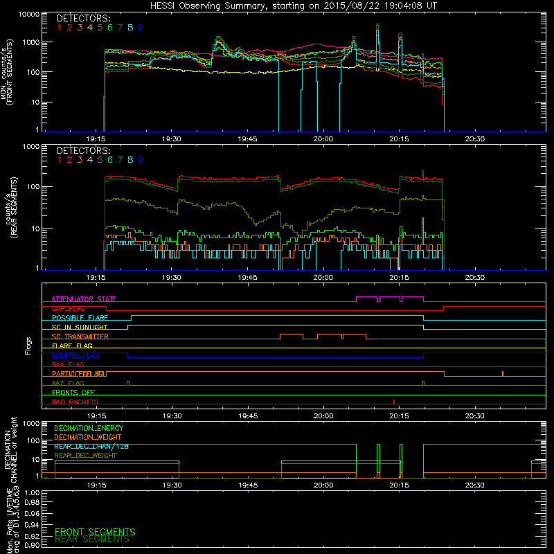Select DETECTORS: label in rear segments plot
Image resolution: width=554 pixels, height=554 pixels.
pos(83,151)
